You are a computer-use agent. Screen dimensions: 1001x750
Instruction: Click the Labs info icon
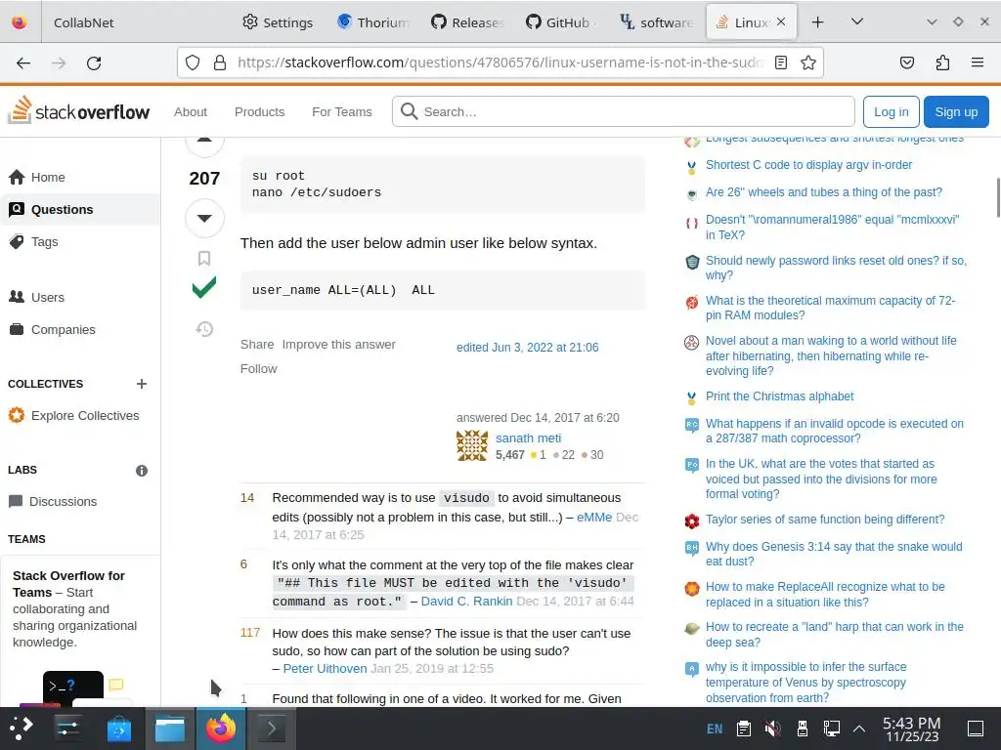[x=142, y=471]
